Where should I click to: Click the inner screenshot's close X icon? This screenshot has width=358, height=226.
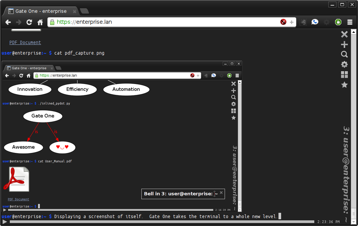233,84
